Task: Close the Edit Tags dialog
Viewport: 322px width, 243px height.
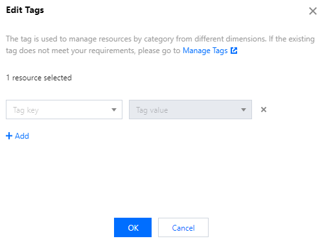Action: 312,11
